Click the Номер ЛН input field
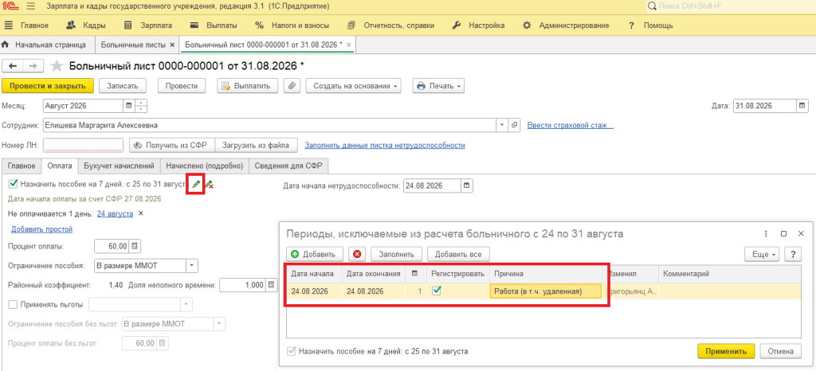This screenshot has width=816, height=371. pos(83,145)
